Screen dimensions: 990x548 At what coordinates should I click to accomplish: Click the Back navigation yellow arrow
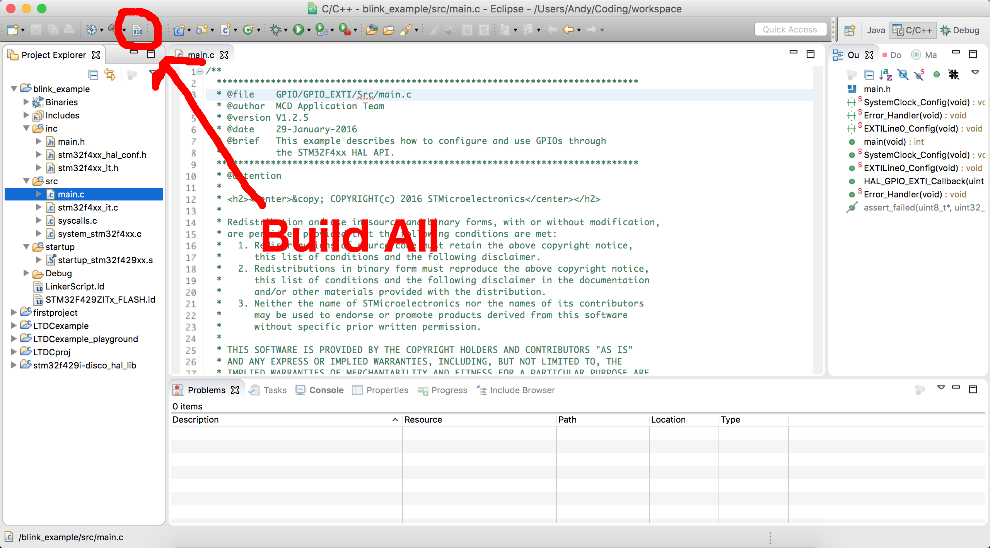point(568,30)
